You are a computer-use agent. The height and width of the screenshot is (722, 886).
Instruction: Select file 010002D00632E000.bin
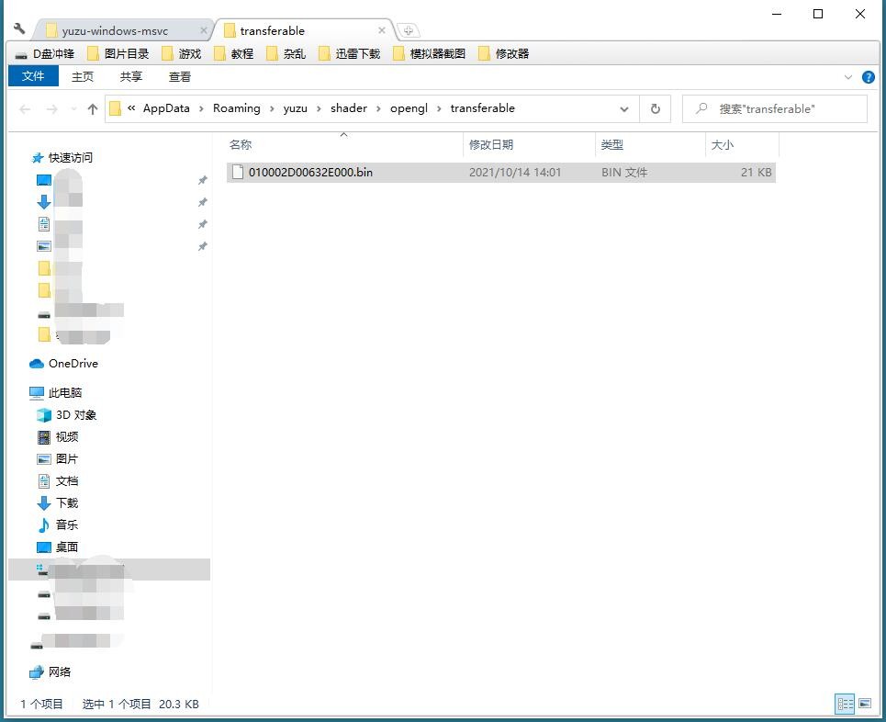501,173
